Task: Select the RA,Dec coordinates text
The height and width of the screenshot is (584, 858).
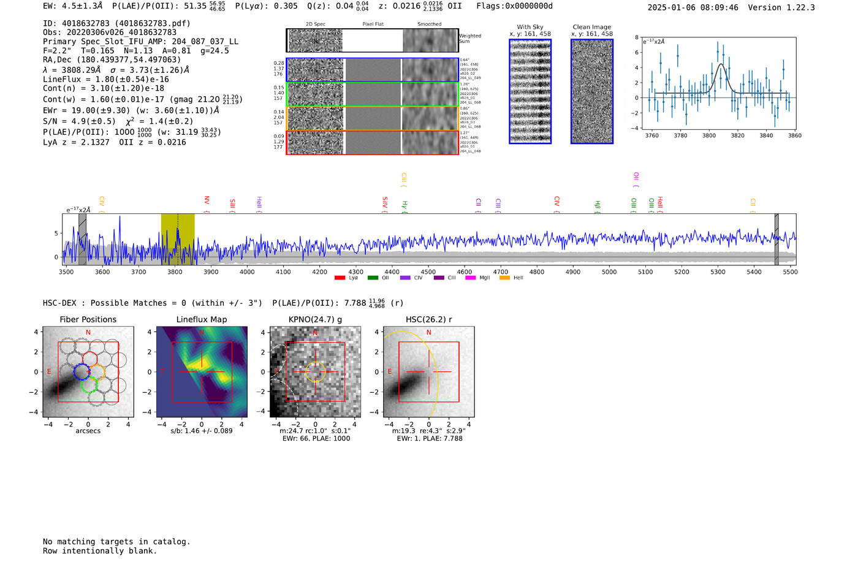Action: point(112,59)
